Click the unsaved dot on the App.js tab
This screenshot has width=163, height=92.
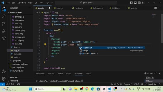pos(49,8)
